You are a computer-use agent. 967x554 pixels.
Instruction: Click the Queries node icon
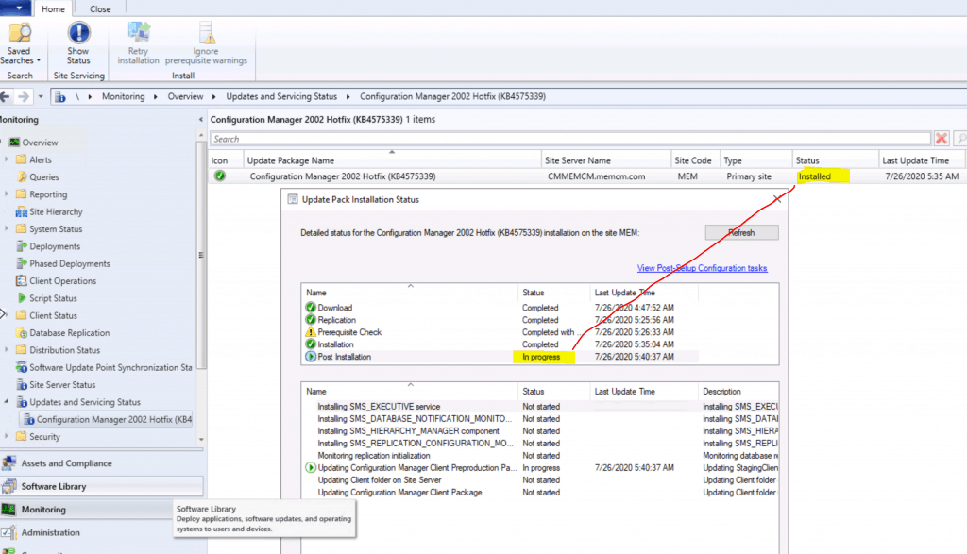click(x=22, y=176)
